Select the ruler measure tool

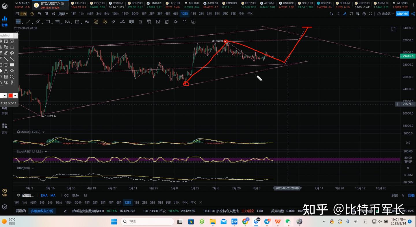point(114,22)
